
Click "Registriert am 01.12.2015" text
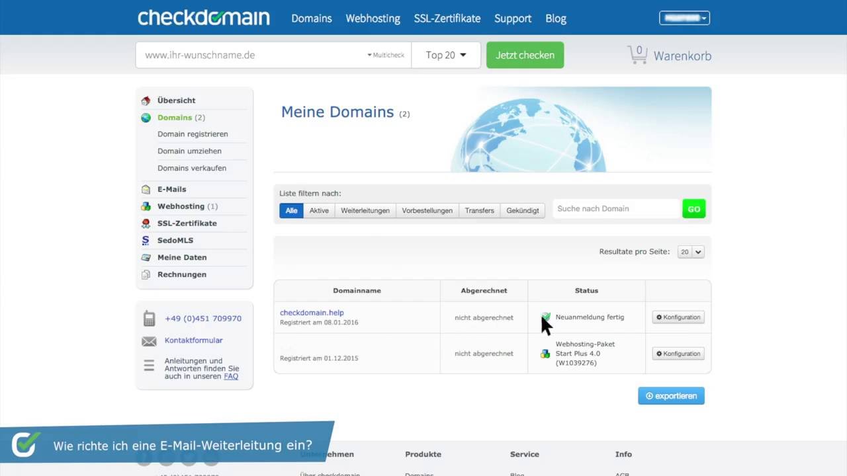[319, 358]
